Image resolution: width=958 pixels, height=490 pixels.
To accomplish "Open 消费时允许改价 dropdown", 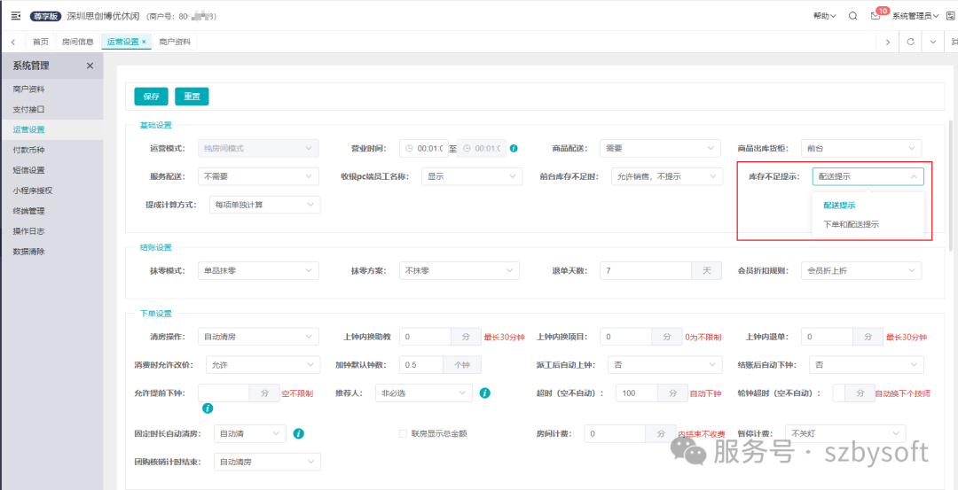I will tap(263, 365).
